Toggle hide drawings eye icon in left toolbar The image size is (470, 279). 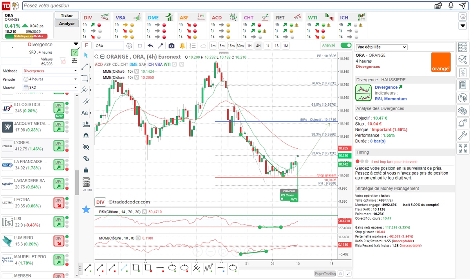click(x=86, y=147)
